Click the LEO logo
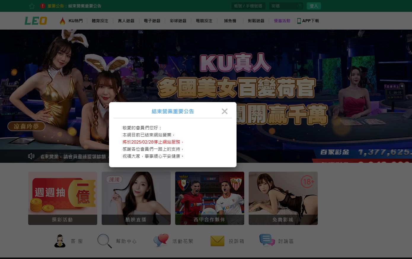 click(36, 20)
